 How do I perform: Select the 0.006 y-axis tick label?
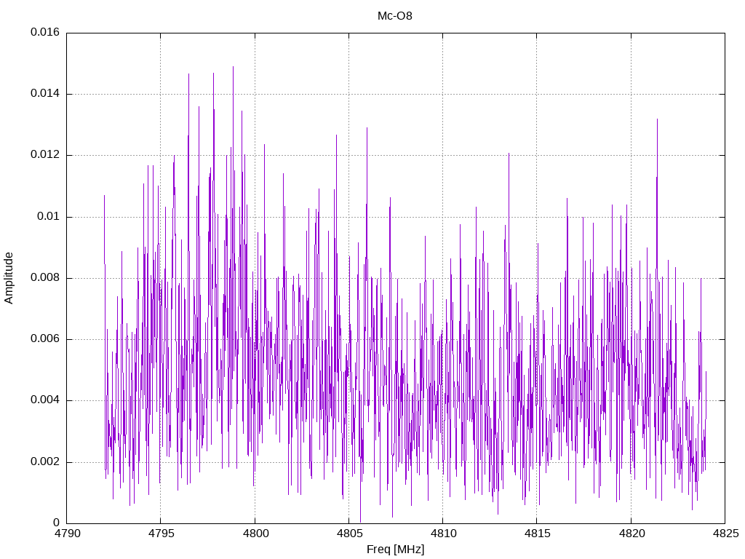click(x=45, y=339)
